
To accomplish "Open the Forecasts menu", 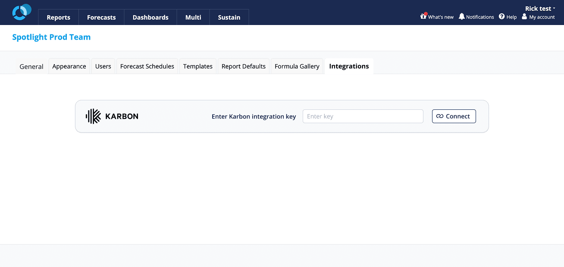I will tap(101, 17).
